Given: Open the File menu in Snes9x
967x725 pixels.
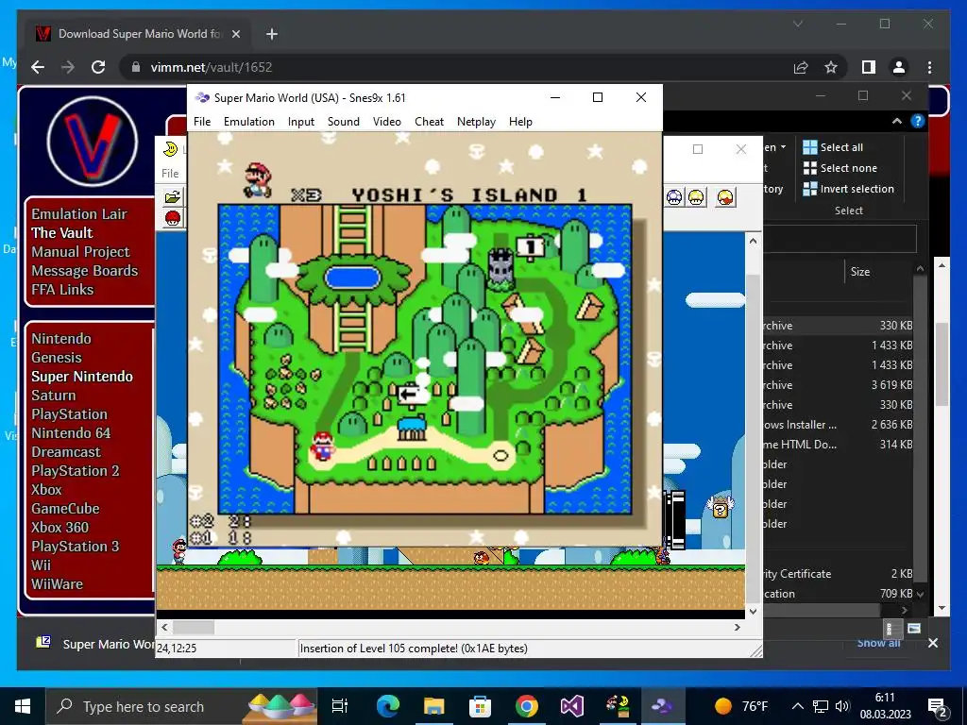Looking at the screenshot, I should click(x=202, y=122).
